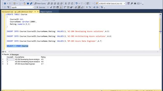Toggle Include Client Statistics icon
The height and width of the screenshot is (91, 163).
point(72,7)
